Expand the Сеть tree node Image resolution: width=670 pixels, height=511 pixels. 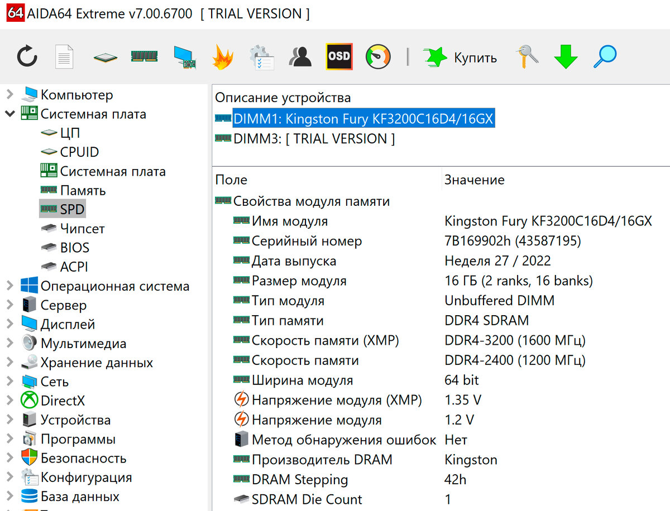click(10, 382)
